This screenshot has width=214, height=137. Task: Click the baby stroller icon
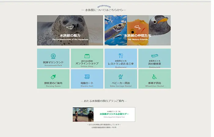click(x=121, y=77)
